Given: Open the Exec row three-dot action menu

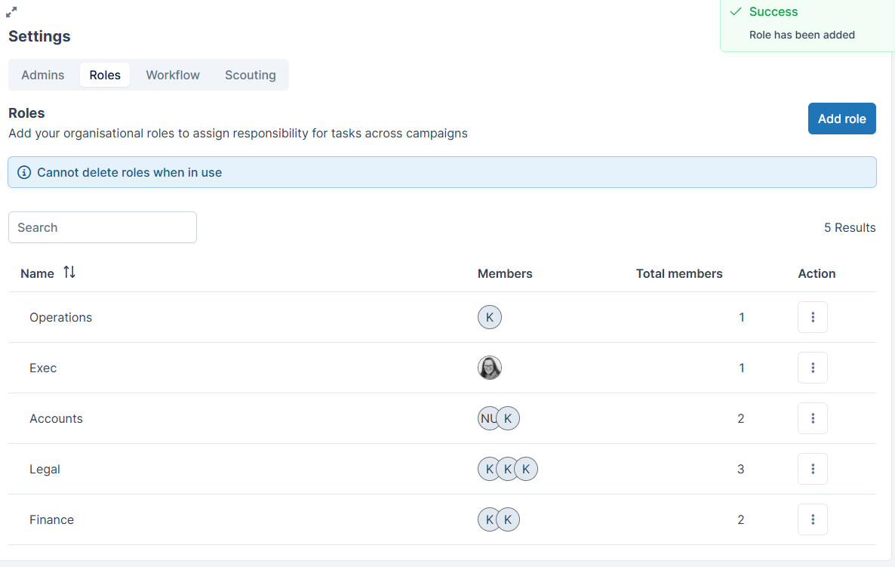Looking at the screenshot, I should pos(812,368).
